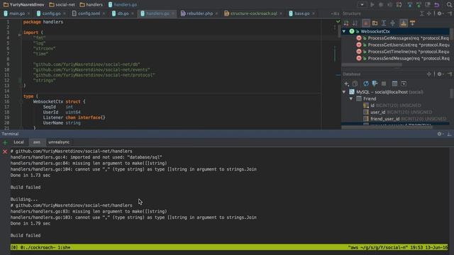Collapse the WebsocketCtx node in Structure
Image resolution: width=454 pixels, height=255 pixels.
[x=344, y=31]
